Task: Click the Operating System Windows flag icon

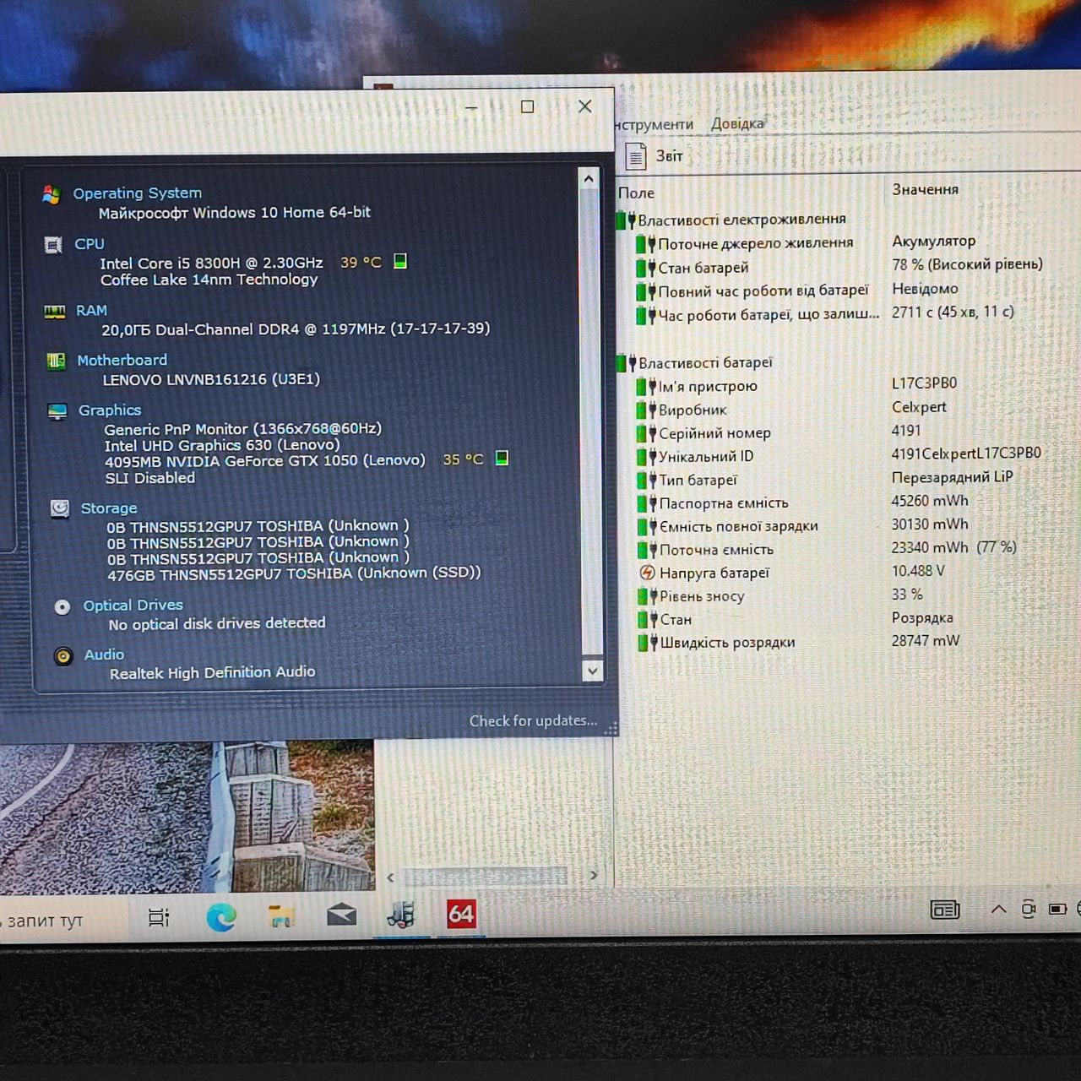Action: click(x=52, y=194)
